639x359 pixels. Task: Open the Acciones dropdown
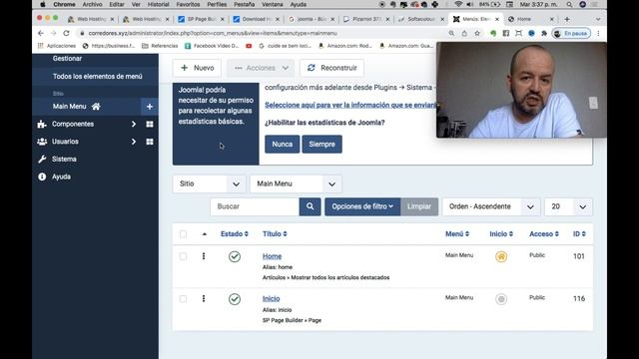coord(261,68)
